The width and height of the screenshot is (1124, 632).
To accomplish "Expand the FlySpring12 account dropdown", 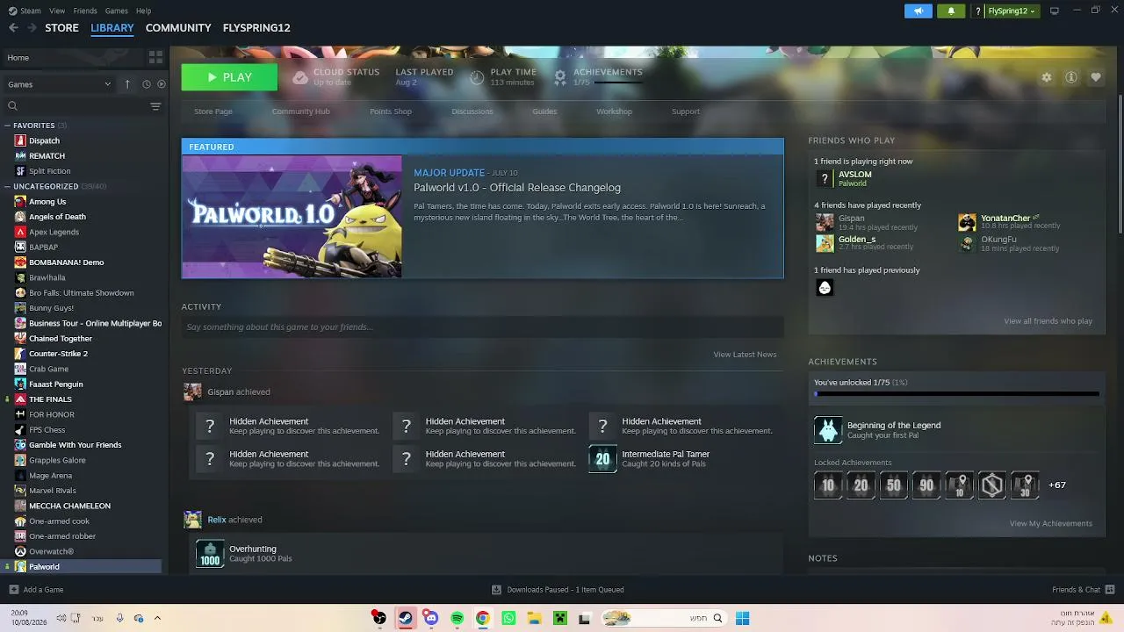I will (1012, 11).
